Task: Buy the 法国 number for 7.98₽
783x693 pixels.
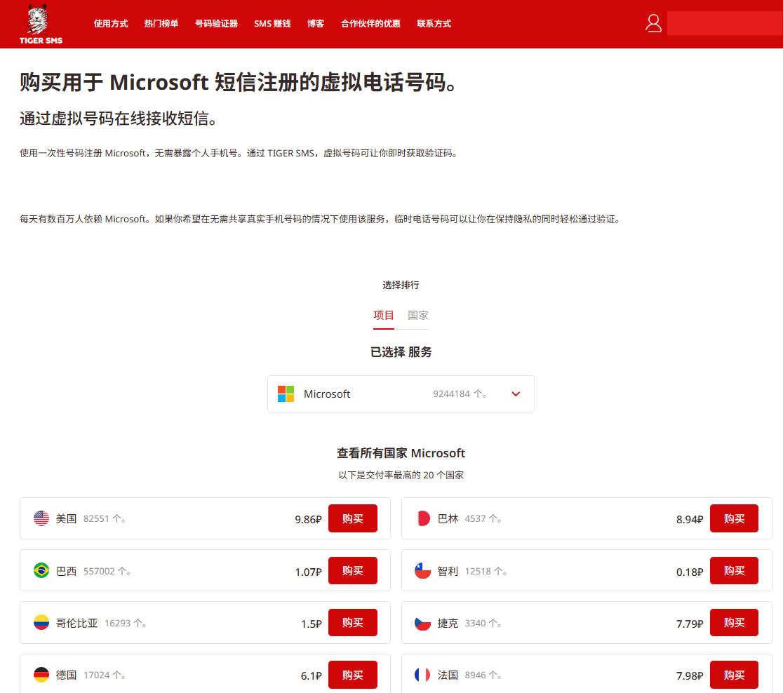Action: pos(734,675)
